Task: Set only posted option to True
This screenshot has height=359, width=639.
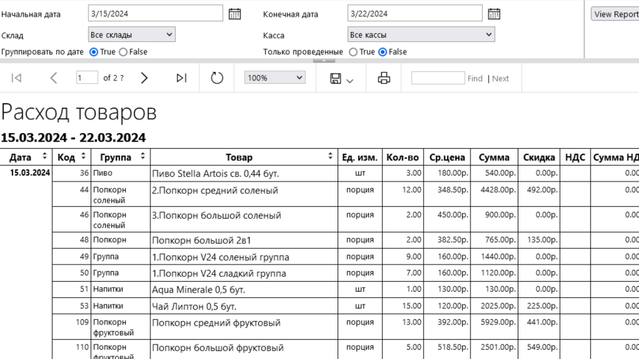Action: click(353, 52)
